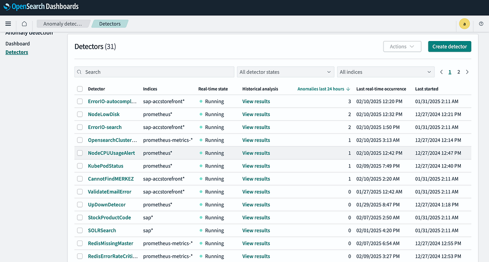
Task: View results for SOLRSearch
Action: 256,231
